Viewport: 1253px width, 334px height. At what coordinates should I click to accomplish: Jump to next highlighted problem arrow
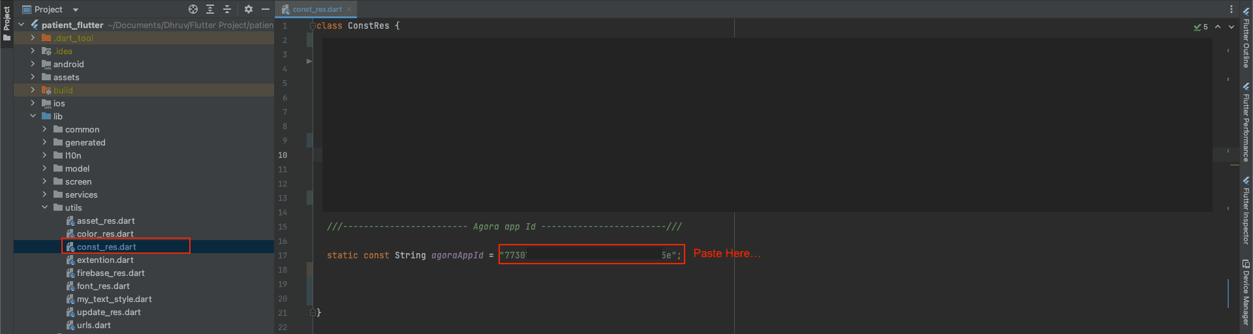[x=1231, y=27]
